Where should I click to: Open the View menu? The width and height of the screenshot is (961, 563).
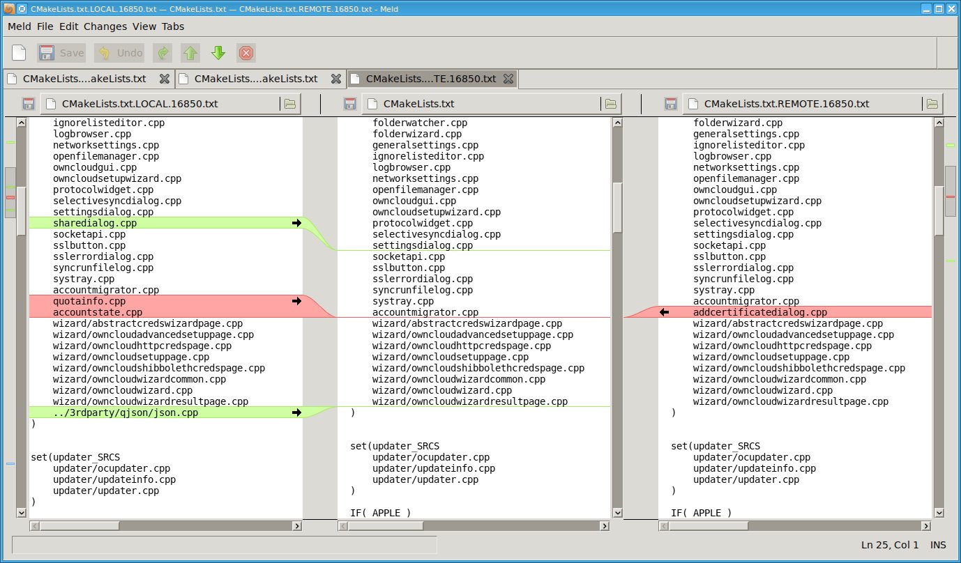click(x=144, y=26)
